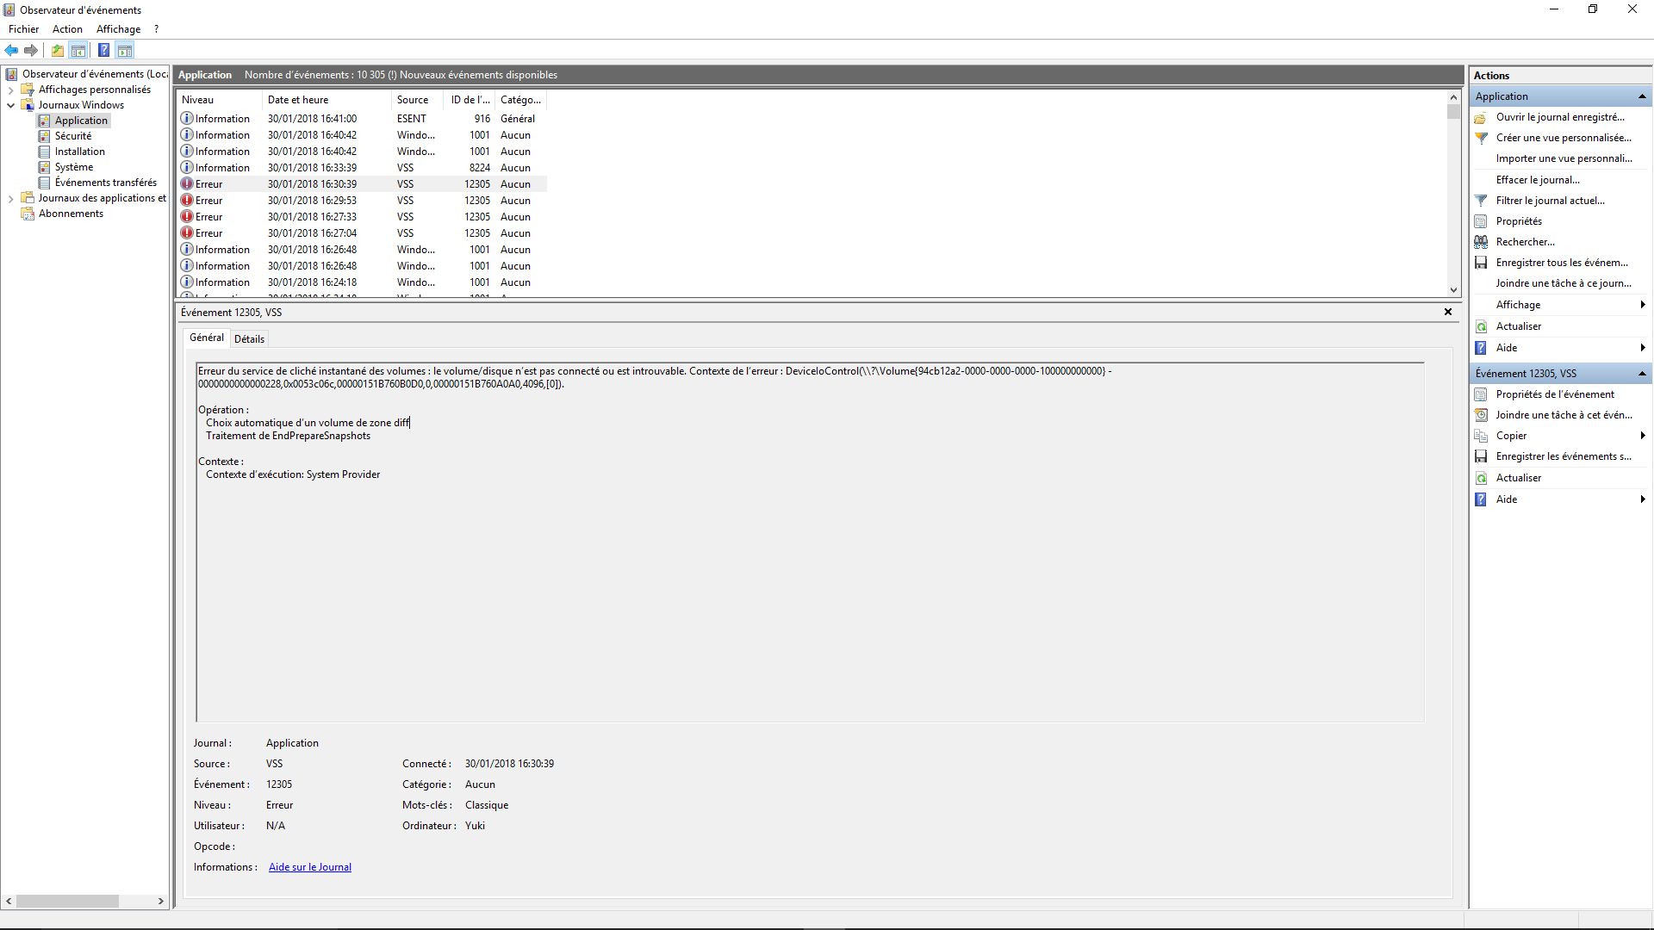The height and width of the screenshot is (930, 1654).
Task: Click the information icon of ESENT event row
Action: point(187,119)
